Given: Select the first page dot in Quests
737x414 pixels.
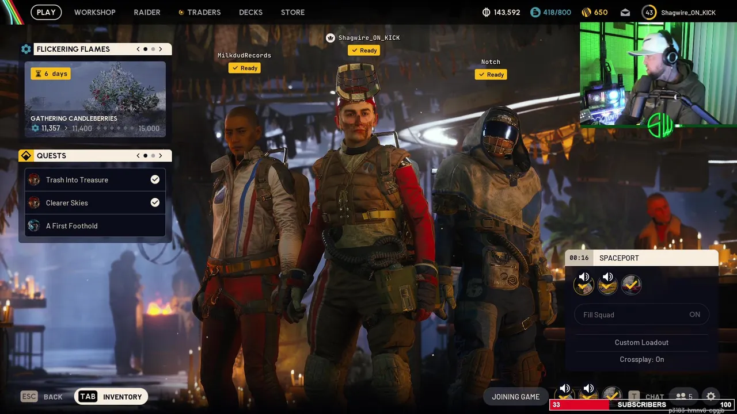Looking at the screenshot, I should tap(145, 155).
